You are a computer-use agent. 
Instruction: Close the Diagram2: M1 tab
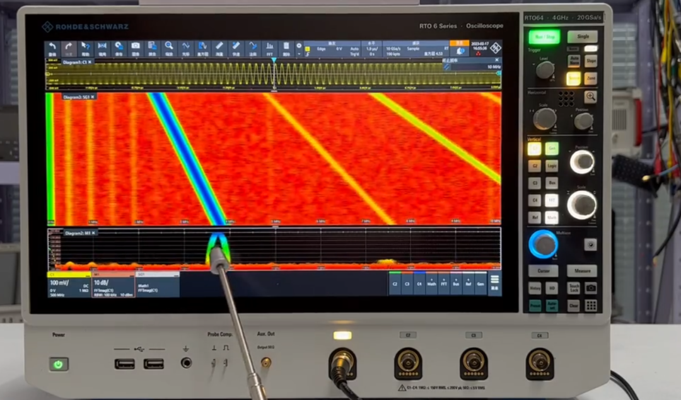tap(93, 233)
